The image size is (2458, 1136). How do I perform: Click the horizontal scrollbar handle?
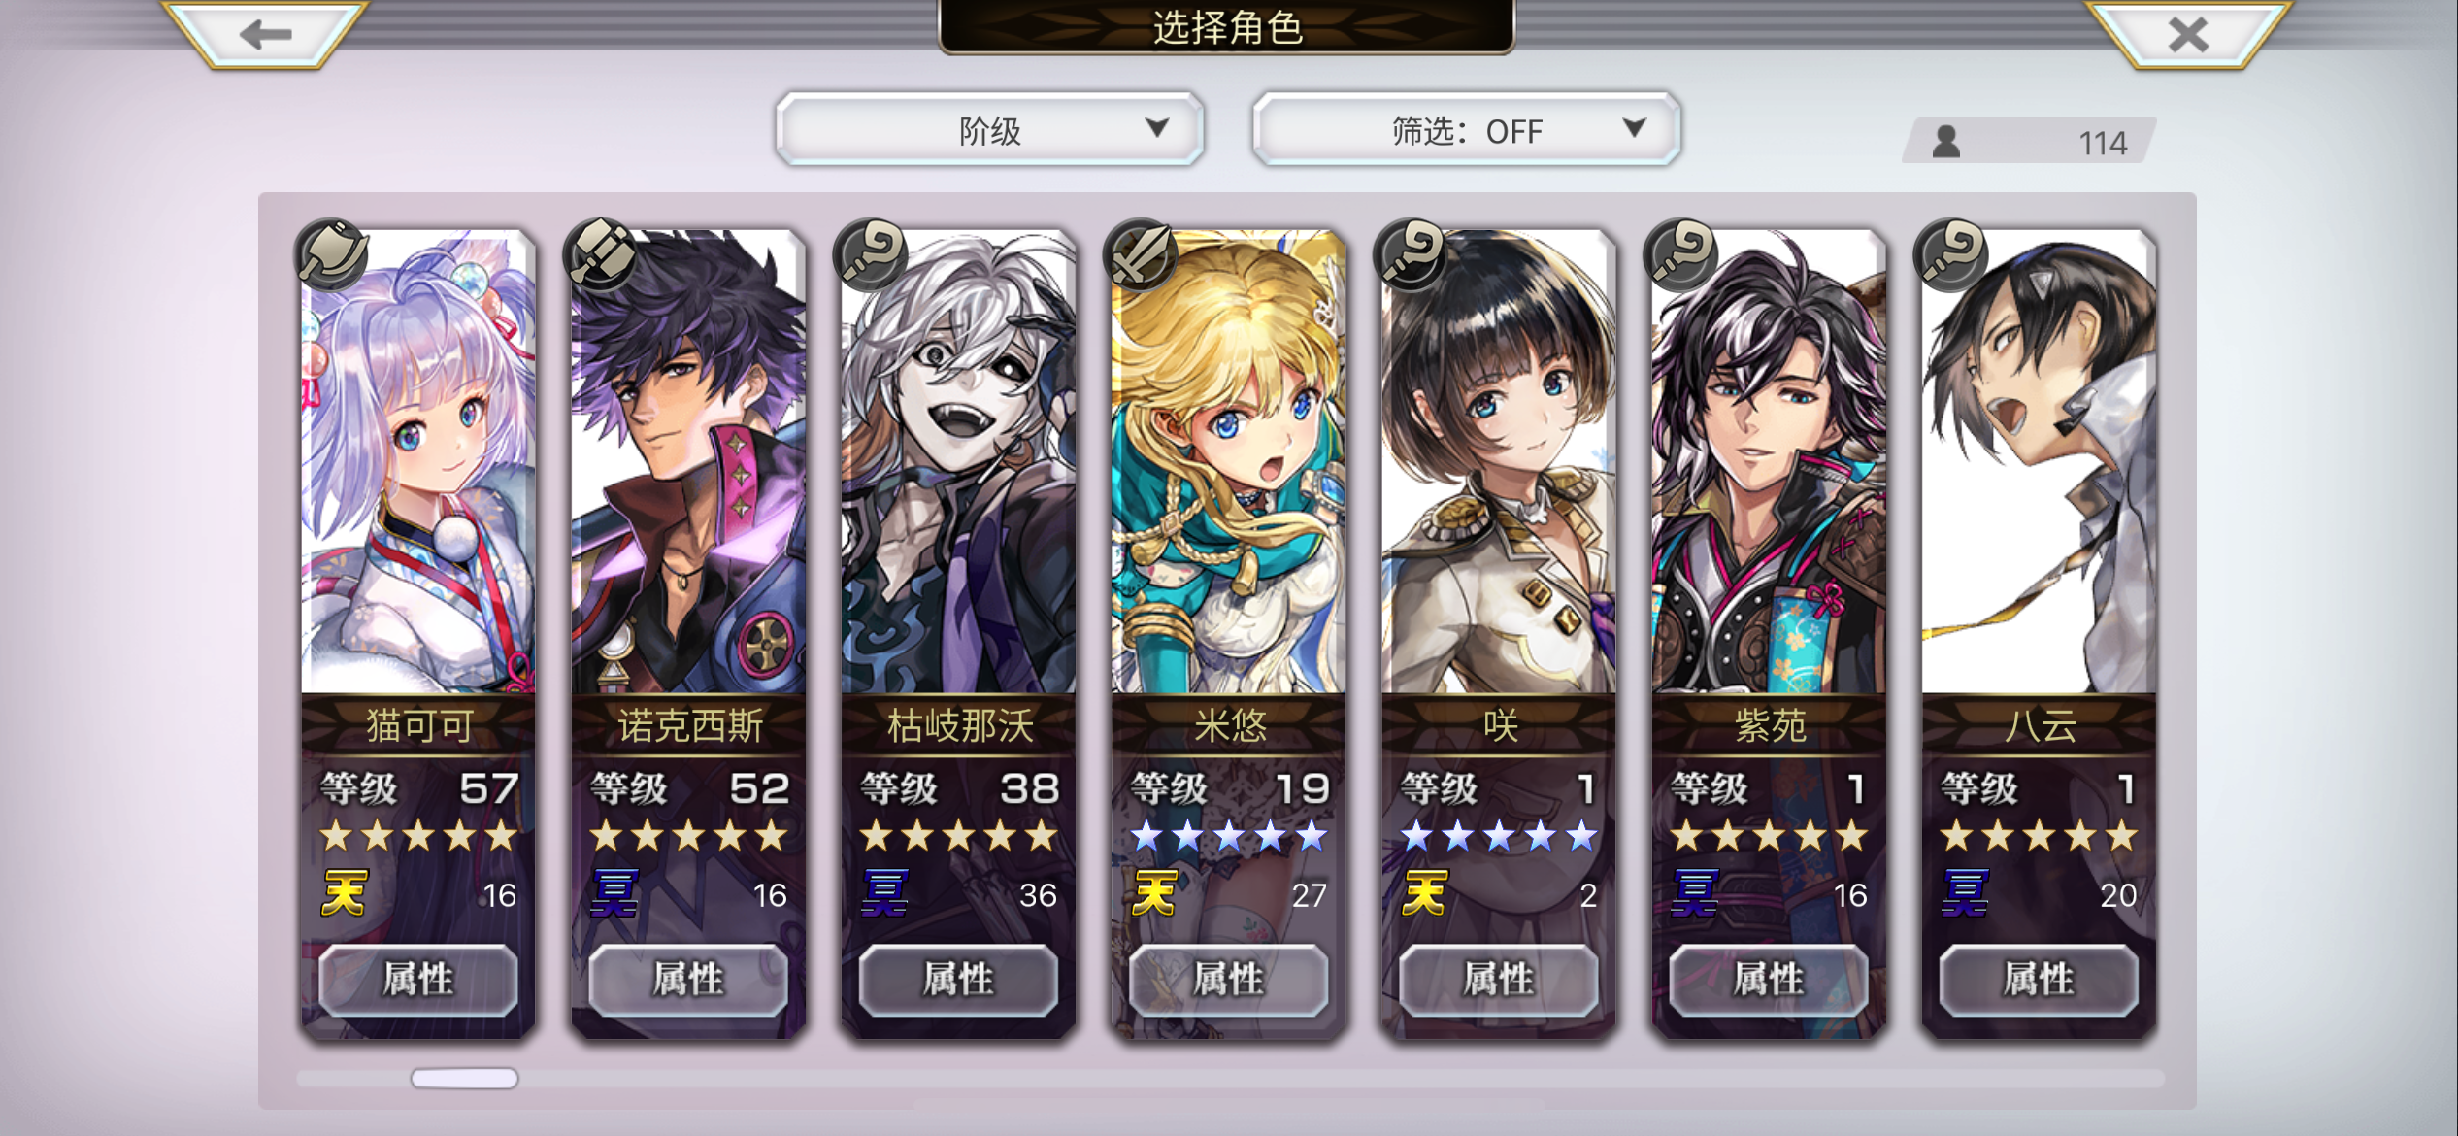(x=464, y=1078)
